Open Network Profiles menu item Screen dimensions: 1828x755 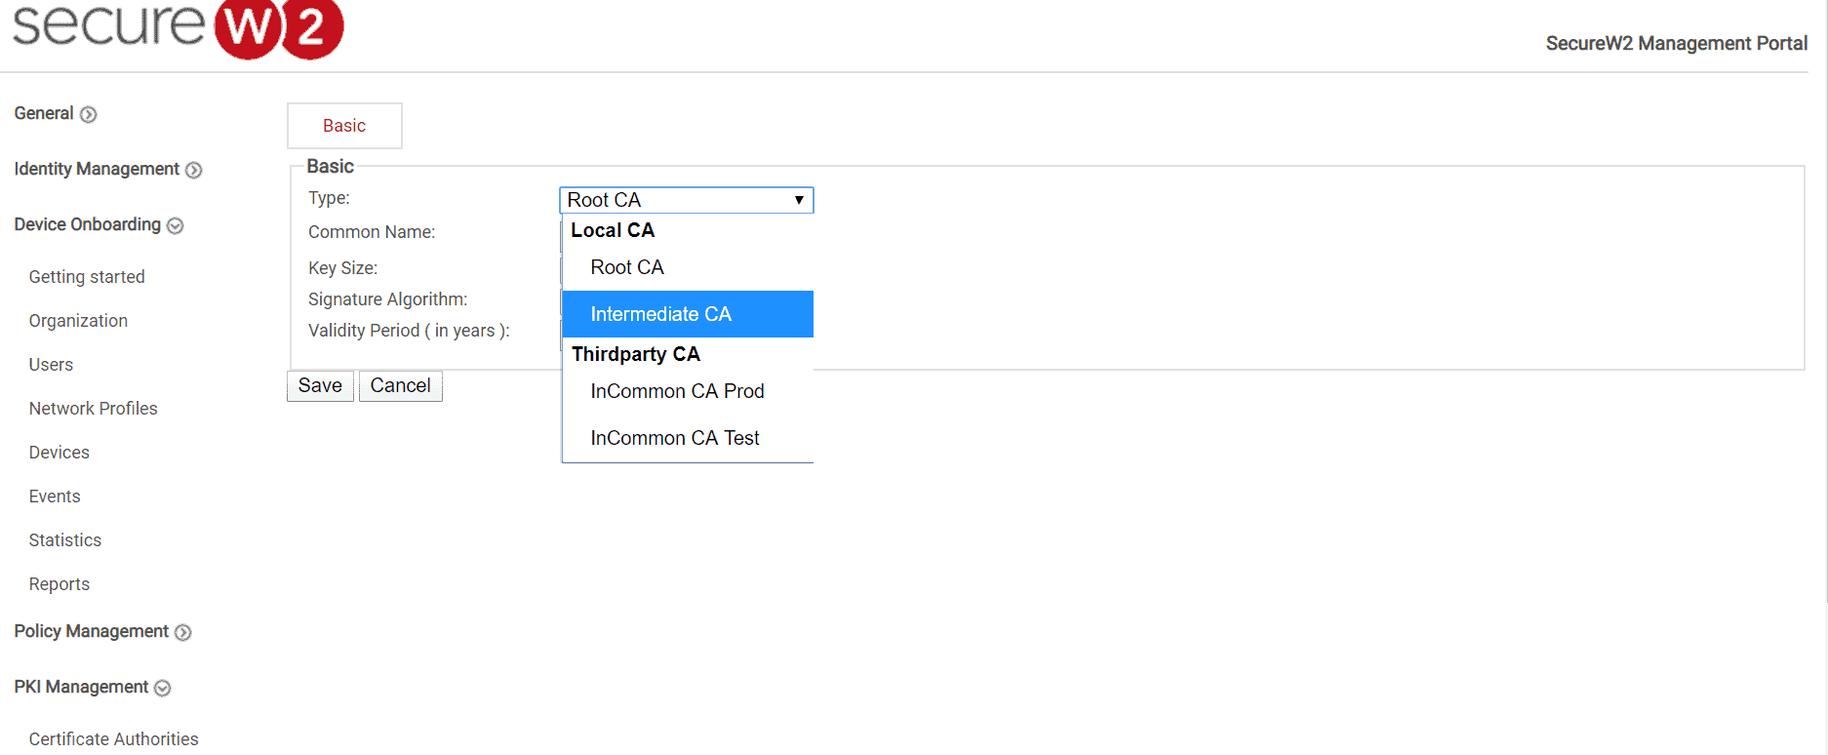pos(93,409)
